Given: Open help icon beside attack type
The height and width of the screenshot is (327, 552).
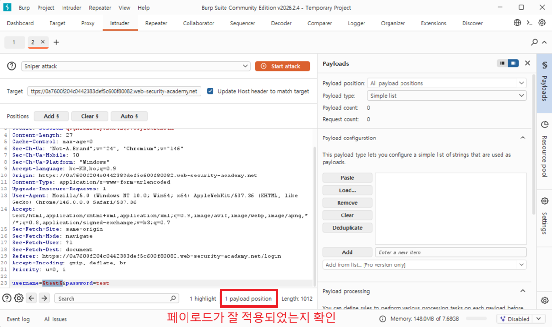Looking at the screenshot, I should point(12,66).
